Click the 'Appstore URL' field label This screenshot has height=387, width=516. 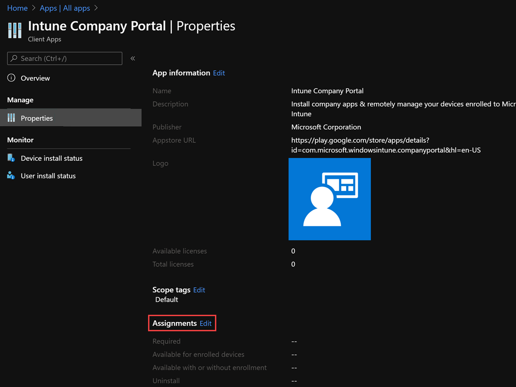[174, 140]
